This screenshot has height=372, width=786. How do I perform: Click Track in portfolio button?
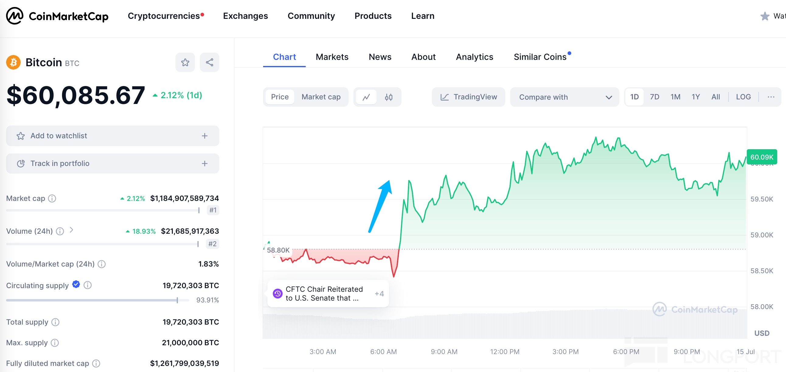click(x=113, y=164)
